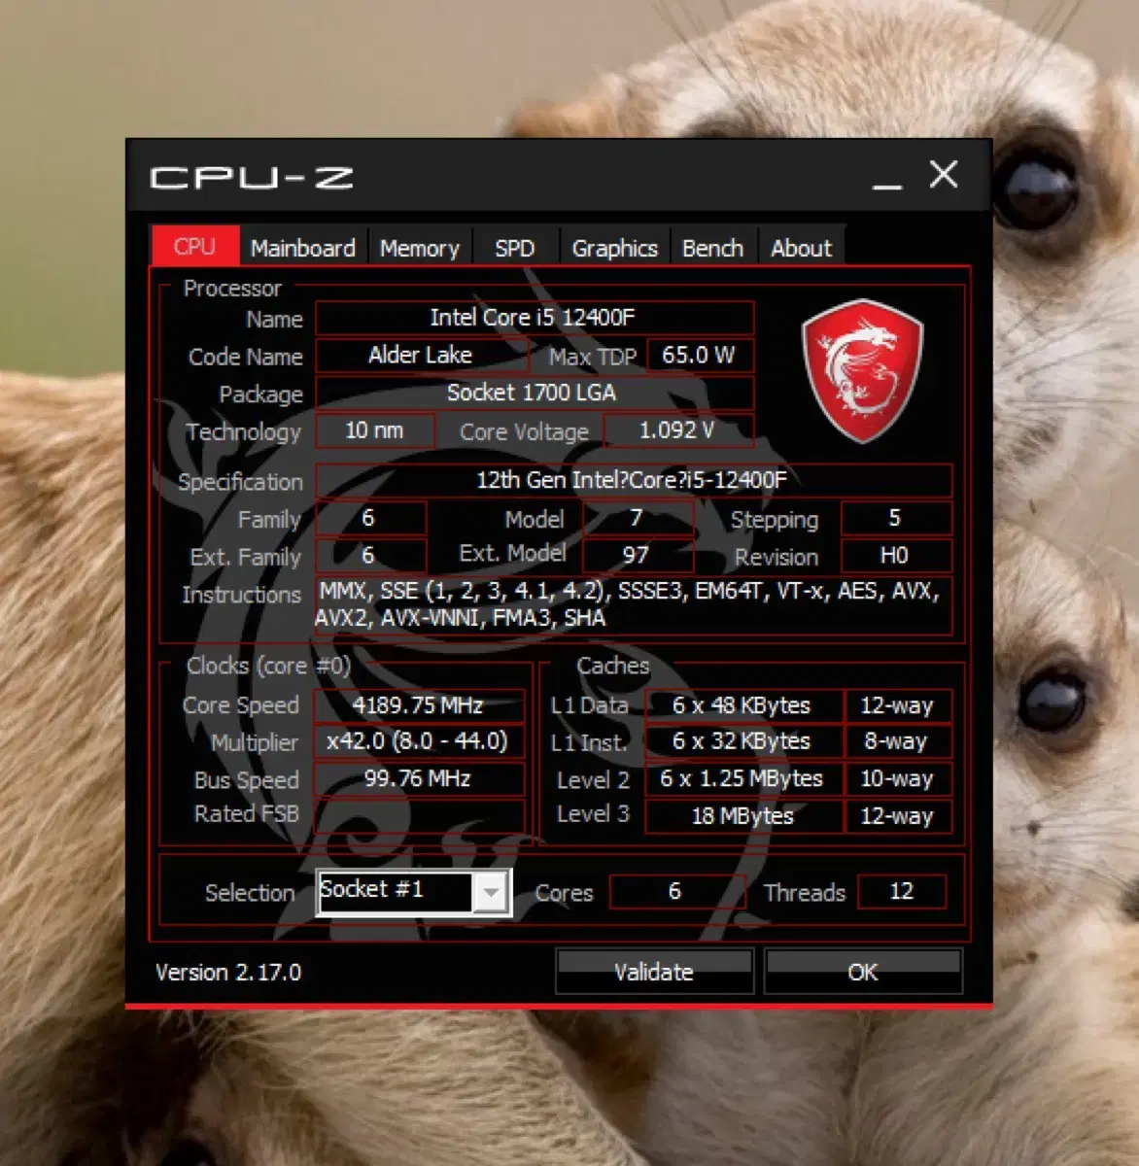Viewport: 1139px width, 1166px height.
Task: Click the dropdown arrow next to Socket #1
Action: 491,890
